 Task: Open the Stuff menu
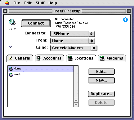tap(40, 3)
